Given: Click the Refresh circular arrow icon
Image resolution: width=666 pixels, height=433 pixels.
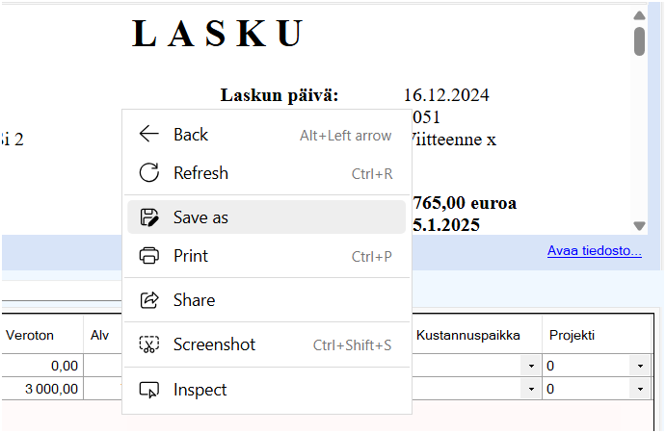Looking at the screenshot, I should [x=148, y=173].
